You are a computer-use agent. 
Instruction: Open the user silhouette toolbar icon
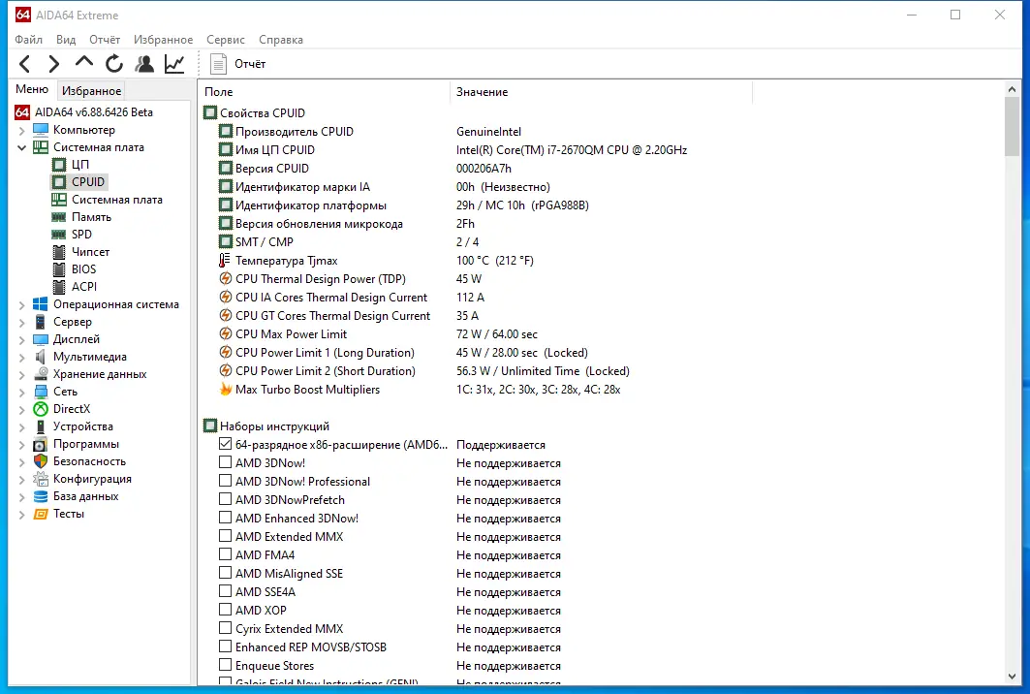144,64
